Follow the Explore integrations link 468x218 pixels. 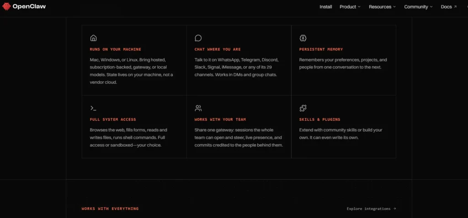click(x=371, y=209)
